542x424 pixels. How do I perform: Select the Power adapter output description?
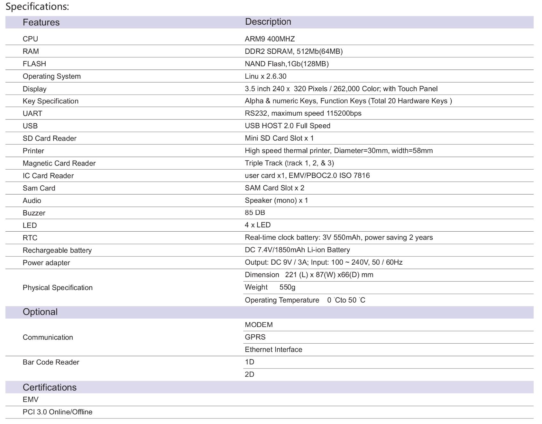tap(323, 262)
